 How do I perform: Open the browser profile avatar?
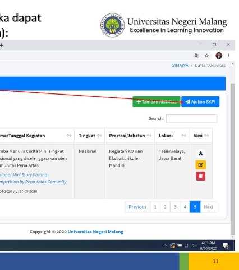click(219, 56)
